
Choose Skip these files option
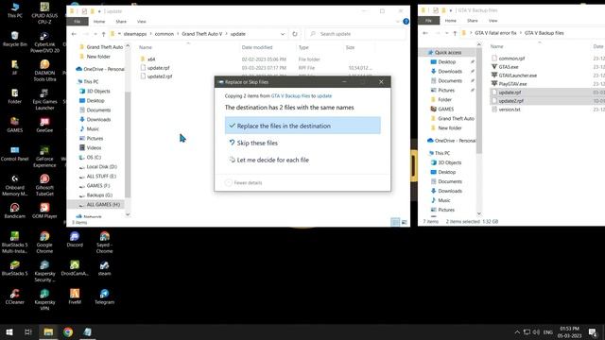[x=302, y=143]
